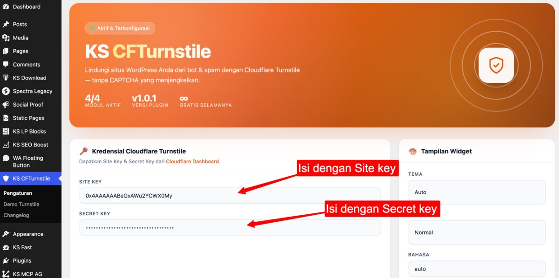Click the KS MCP AG icon

point(6,274)
